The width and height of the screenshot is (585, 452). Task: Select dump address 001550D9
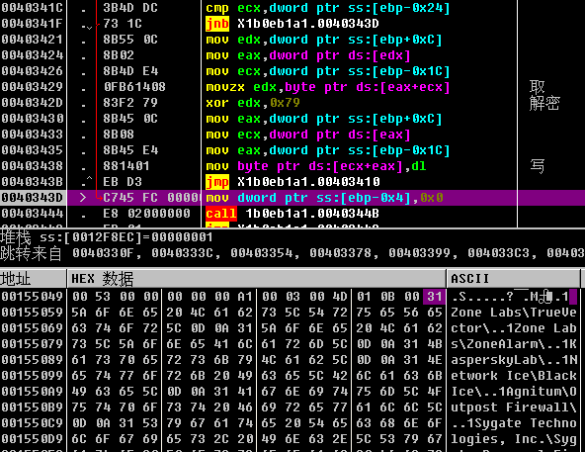(33, 439)
